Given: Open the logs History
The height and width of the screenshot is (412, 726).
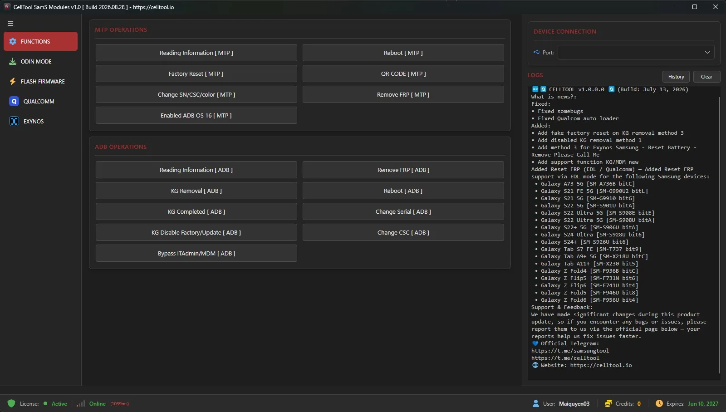Looking at the screenshot, I should coord(676,77).
